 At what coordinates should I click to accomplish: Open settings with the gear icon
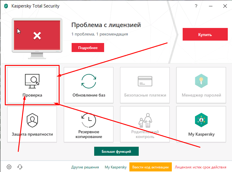point(9,167)
